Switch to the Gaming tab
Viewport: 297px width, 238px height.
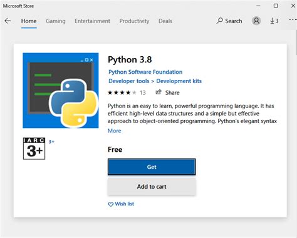point(56,21)
